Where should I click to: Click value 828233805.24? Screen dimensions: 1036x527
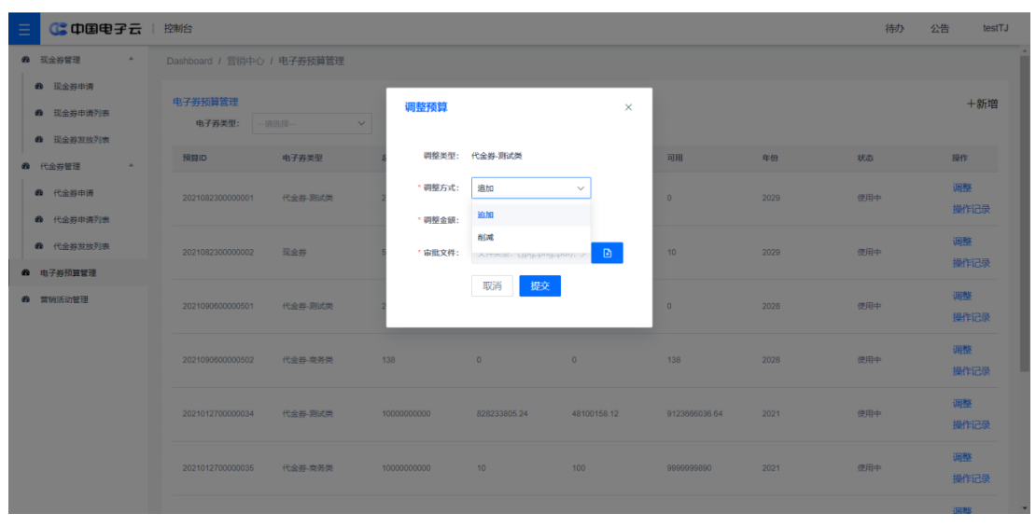[503, 414]
